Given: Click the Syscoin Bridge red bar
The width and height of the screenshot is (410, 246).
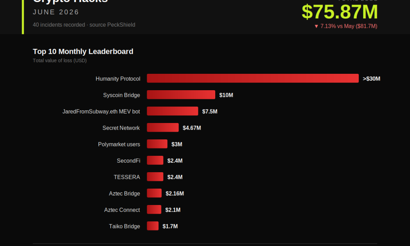Looking at the screenshot, I should 181,95.
